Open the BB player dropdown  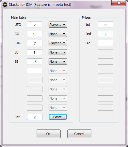58,62
